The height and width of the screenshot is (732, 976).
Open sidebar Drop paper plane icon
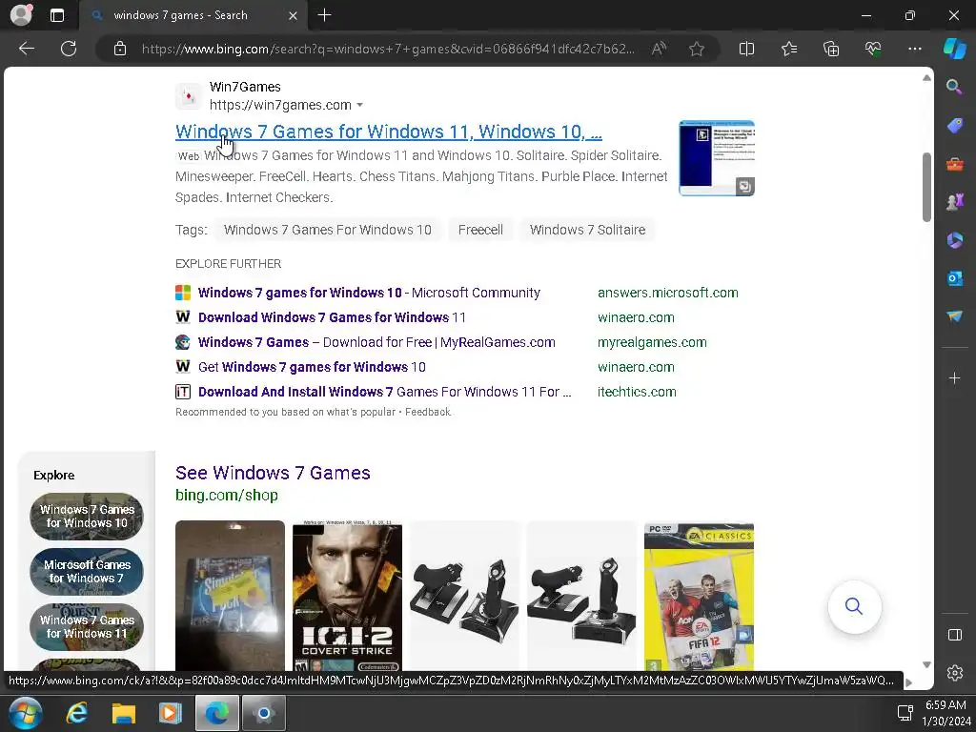tap(954, 316)
